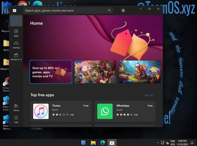
Task: Select the Morph's folder on desktop
Action: pos(5,65)
